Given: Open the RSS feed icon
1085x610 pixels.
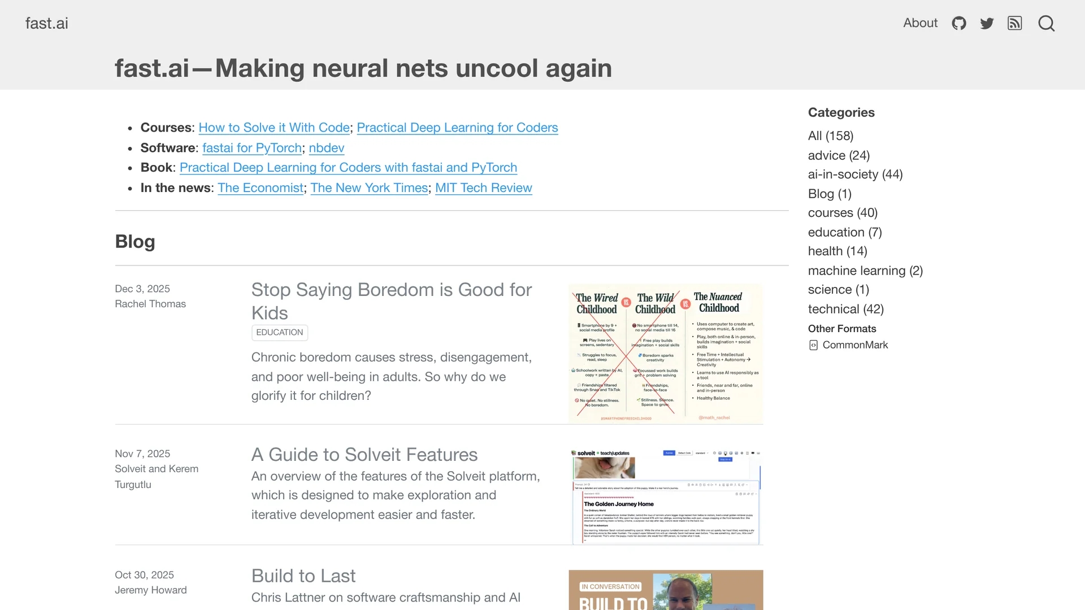Looking at the screenshot, I should [x=1015, y=23].
